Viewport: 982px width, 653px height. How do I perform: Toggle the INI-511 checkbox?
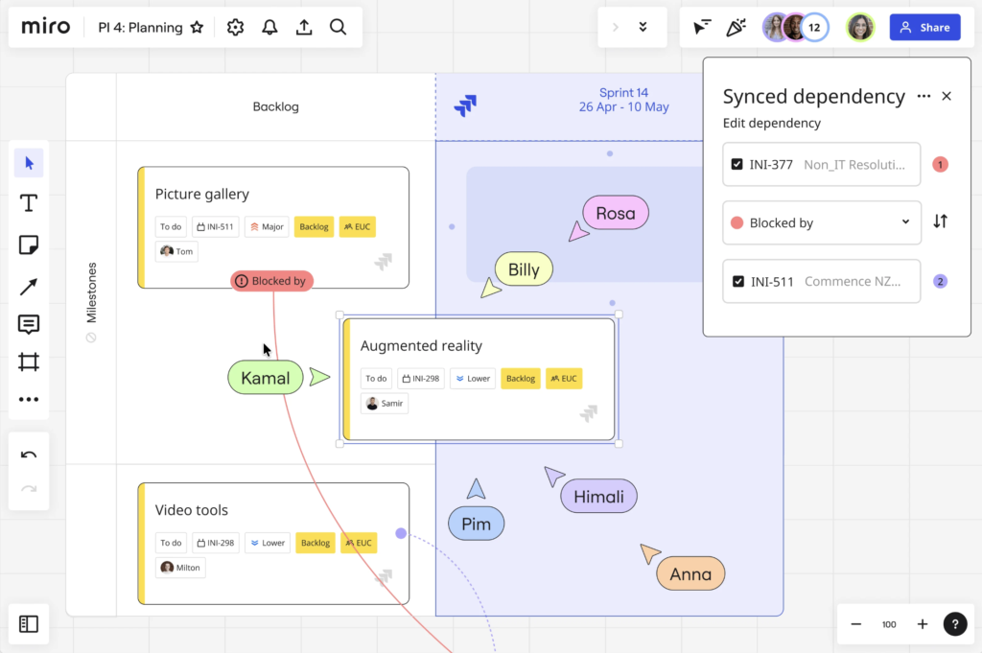(738, 282)
